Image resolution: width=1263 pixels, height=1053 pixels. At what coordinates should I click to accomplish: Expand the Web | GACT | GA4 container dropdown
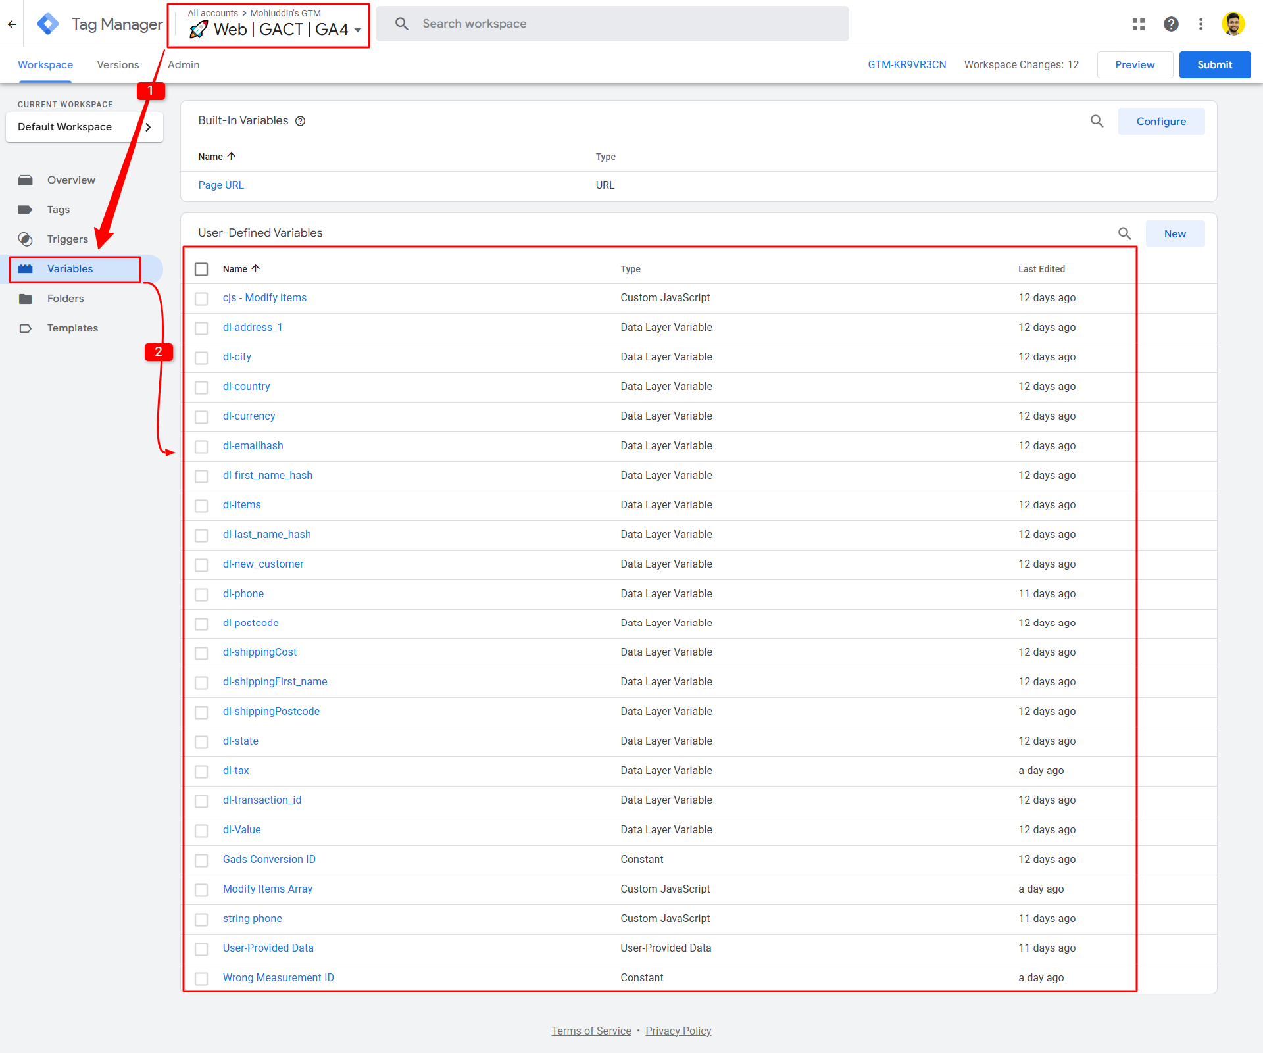tap(357, 30)
